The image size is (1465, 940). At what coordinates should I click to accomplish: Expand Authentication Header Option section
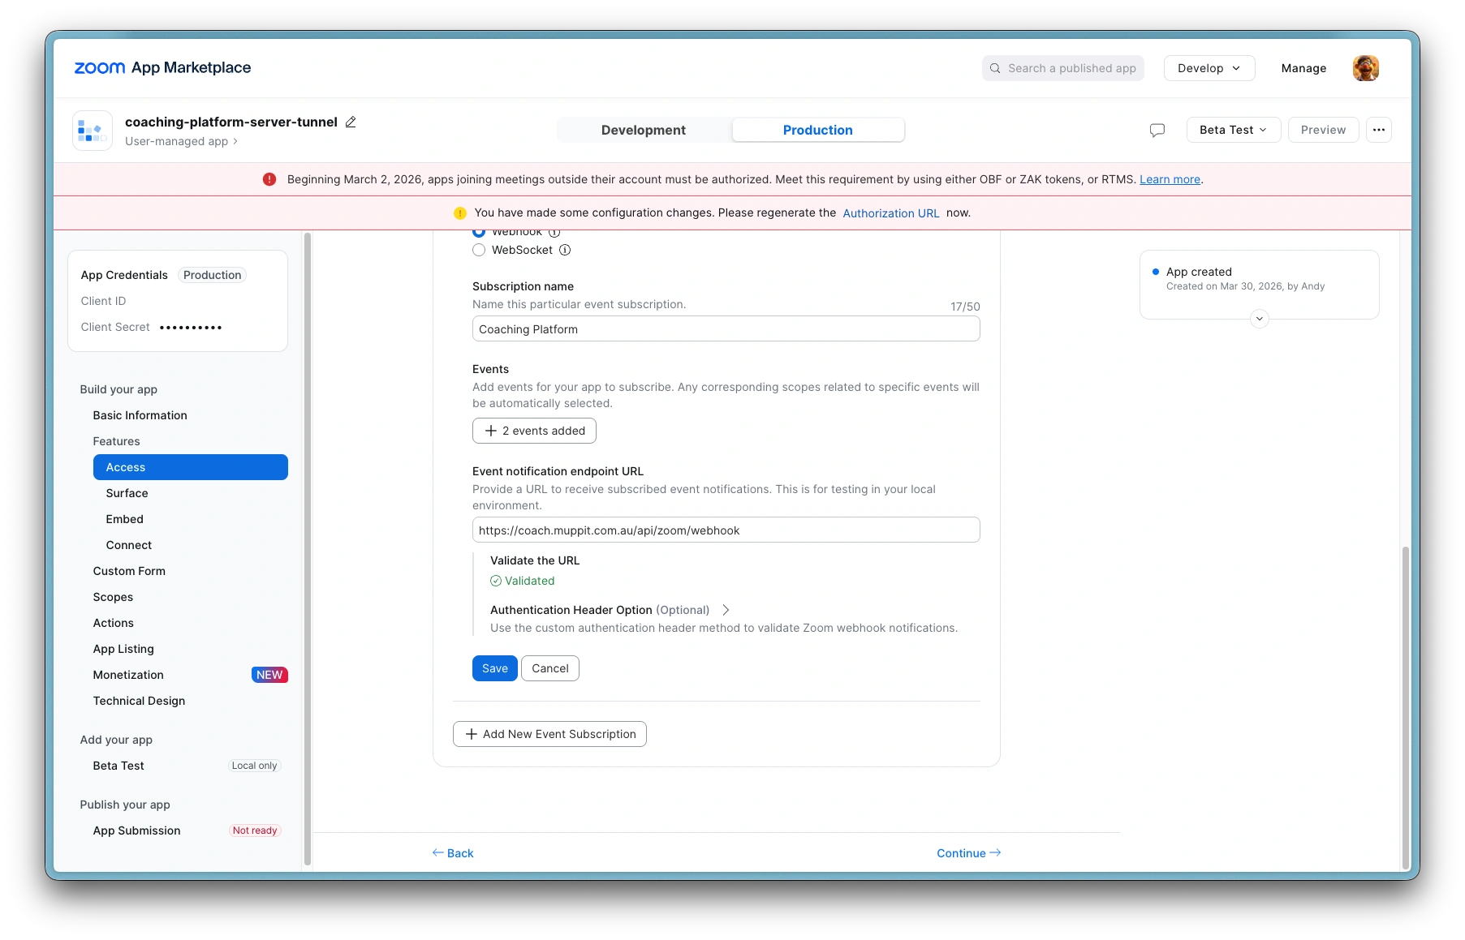[x=726, y=610]
